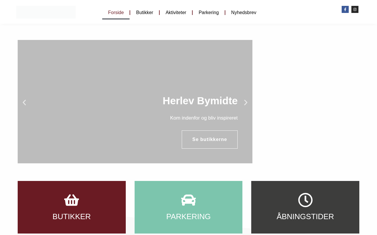Click the Herlev Bymidte slide heading
This screenshot has width=377, height=235.
(x=200, y=101)
